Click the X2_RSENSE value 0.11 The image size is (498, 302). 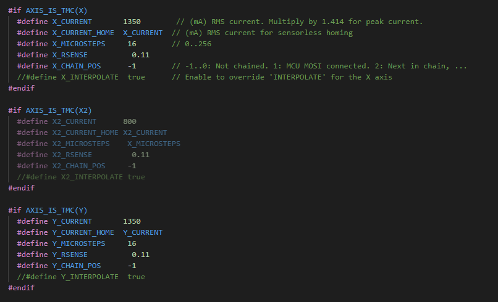point(140,155)
